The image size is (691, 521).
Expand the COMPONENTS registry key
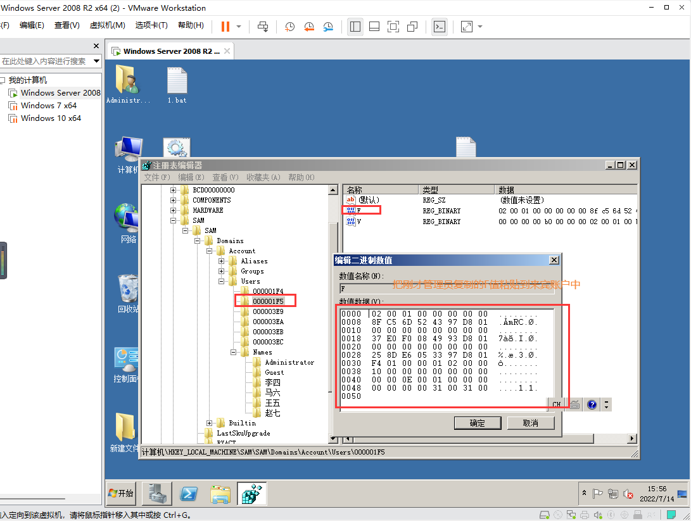pyautogui.click(x=173, y=201)
